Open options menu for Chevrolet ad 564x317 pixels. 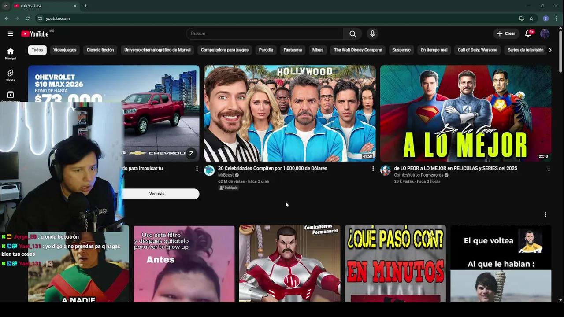197,169
